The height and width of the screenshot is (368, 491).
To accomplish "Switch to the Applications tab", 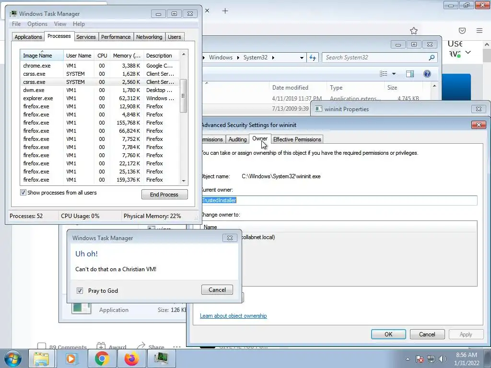I will (x=28, y=37).
